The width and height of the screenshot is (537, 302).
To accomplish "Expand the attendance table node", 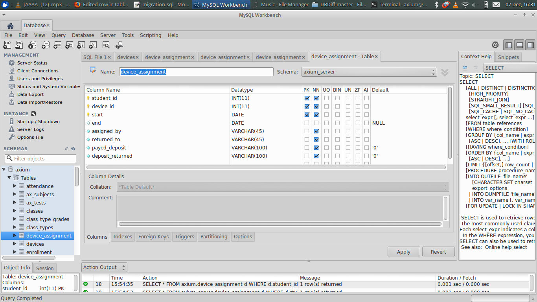I will point(15,186).
